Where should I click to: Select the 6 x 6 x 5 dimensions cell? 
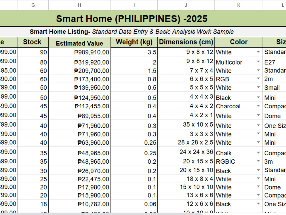tap(186, 79)
